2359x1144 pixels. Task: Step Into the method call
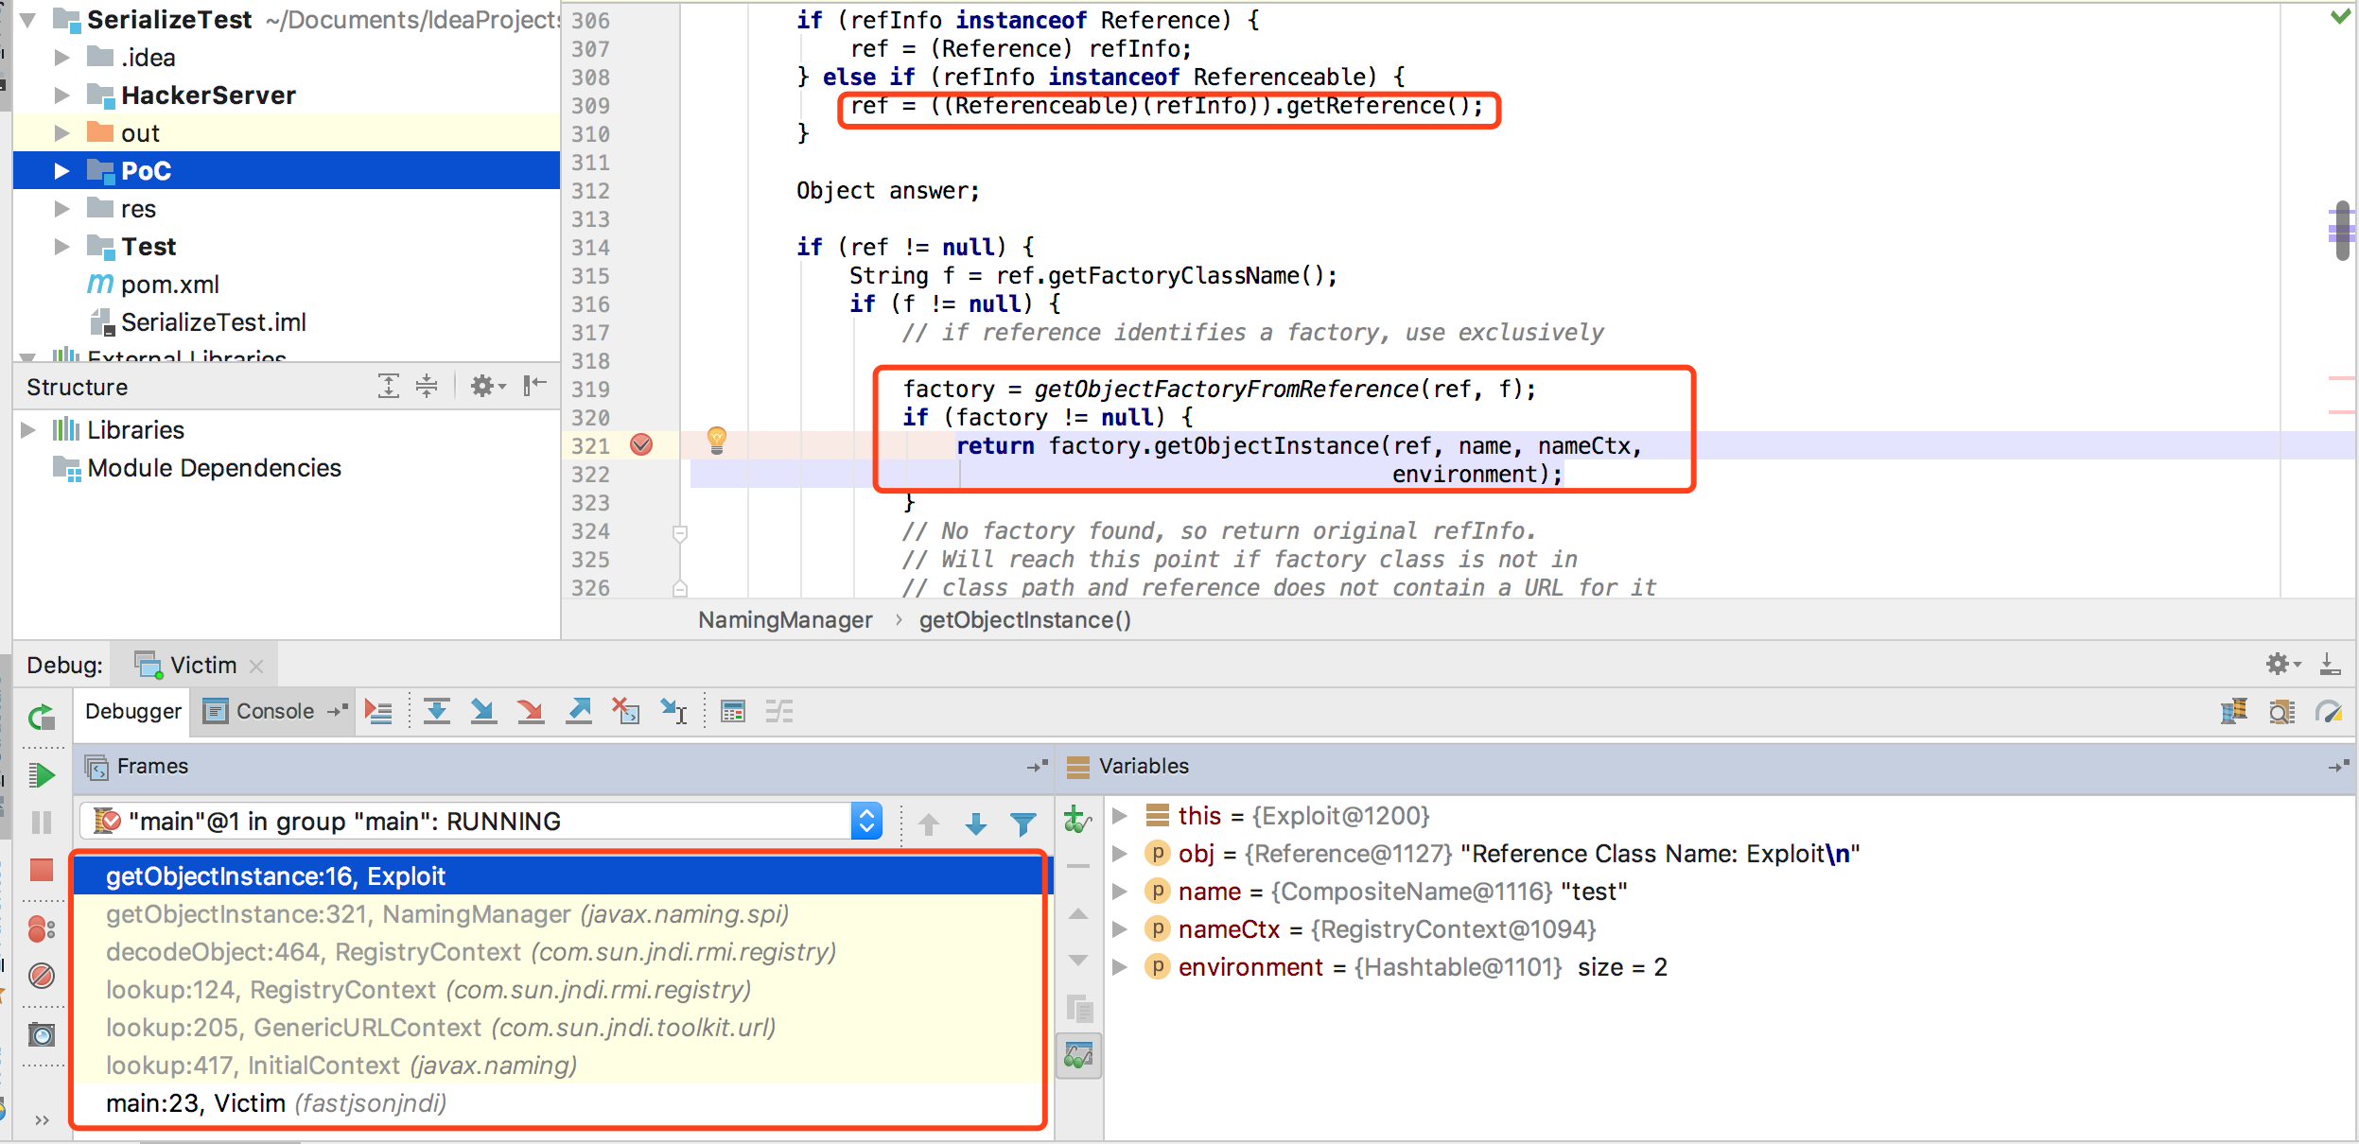(x=483, y=711)
